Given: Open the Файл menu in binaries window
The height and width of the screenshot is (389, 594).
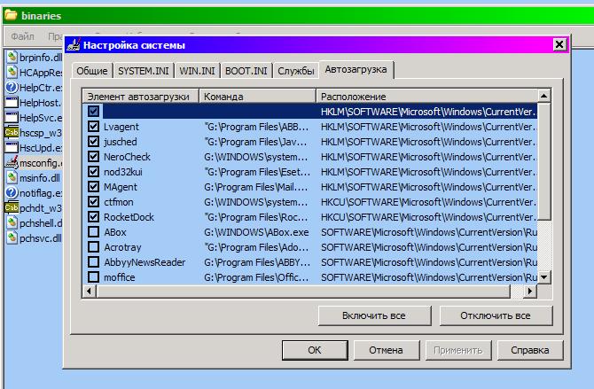Looking at the screenshot, I should click(22, 36).
